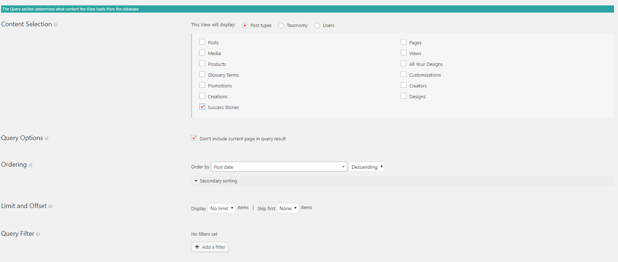Open the Order by Post date dropdown
Screen dimensions: 618x262
[x=279, y=167]
